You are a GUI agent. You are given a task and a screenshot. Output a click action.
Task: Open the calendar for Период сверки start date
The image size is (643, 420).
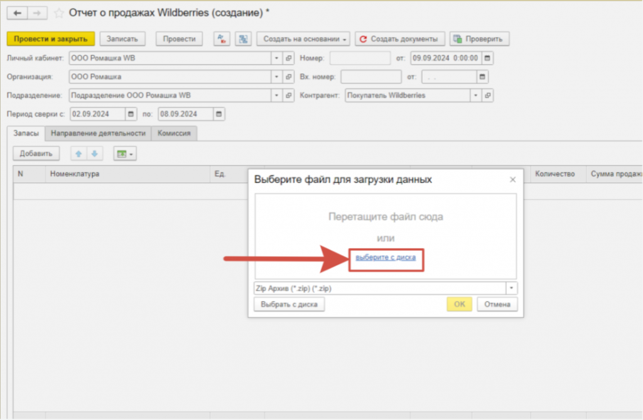131,114
